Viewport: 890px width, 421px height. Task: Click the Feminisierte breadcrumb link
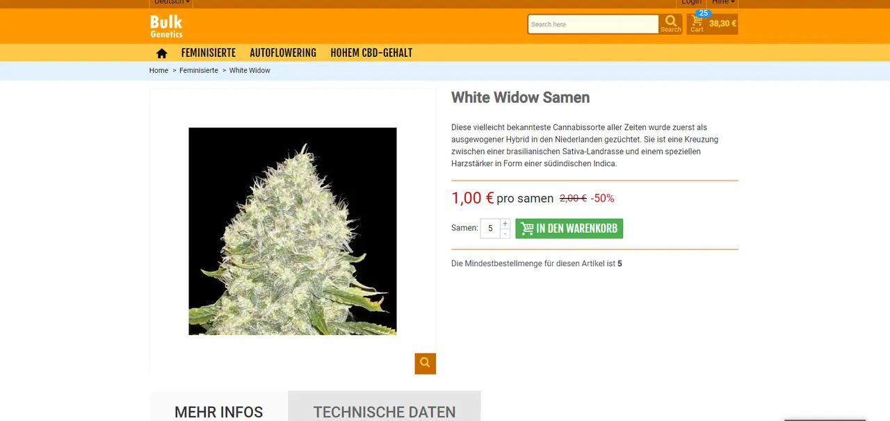(x=199, y=71)
